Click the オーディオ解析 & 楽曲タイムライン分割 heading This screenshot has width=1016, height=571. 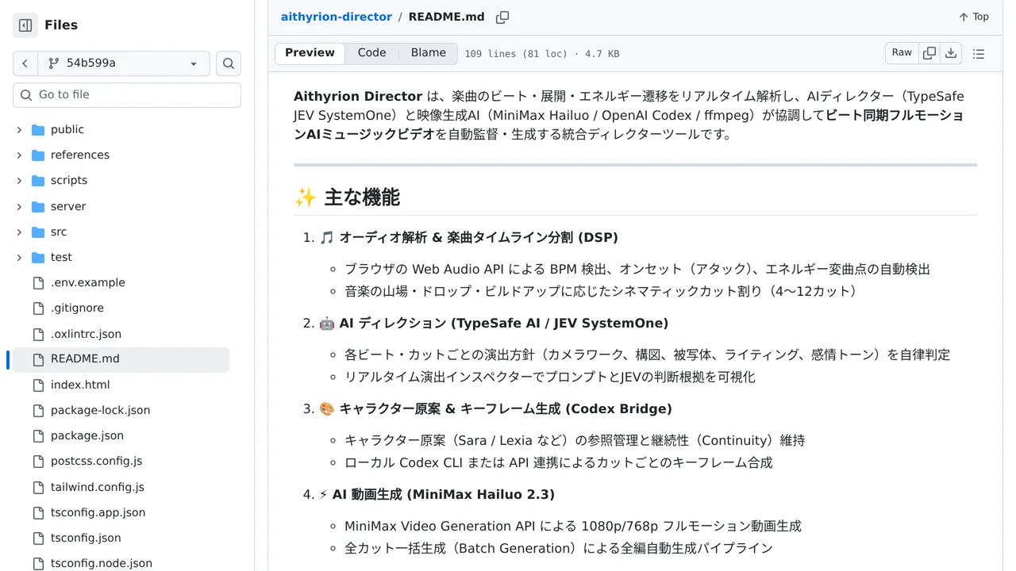tap(479, 238)
